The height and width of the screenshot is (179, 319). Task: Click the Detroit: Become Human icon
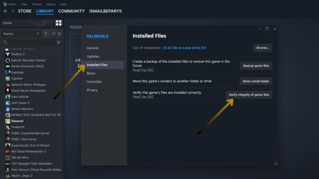tap(8, 60)
